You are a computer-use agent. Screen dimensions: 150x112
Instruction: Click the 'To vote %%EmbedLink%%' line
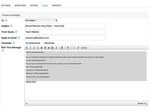pos(36,60)
